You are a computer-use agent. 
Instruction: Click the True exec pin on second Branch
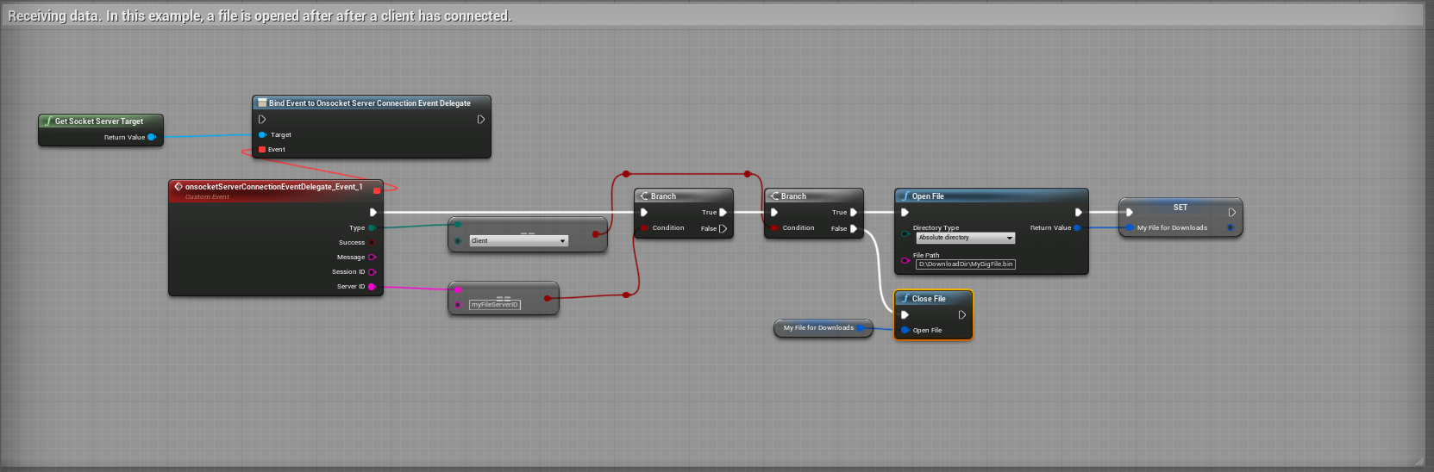tap(853, 213)
